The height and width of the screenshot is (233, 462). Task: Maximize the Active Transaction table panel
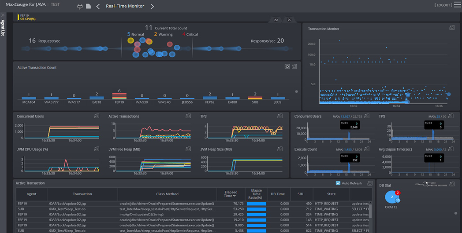[369, 183]
